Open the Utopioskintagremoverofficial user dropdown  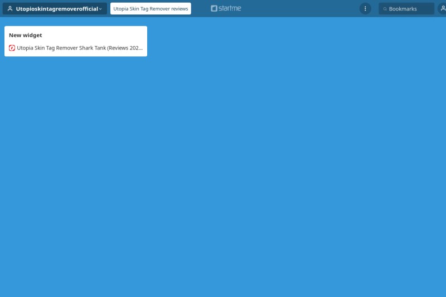[x=55, y=8]
